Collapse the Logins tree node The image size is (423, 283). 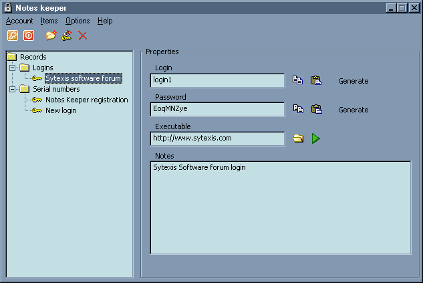12,68
